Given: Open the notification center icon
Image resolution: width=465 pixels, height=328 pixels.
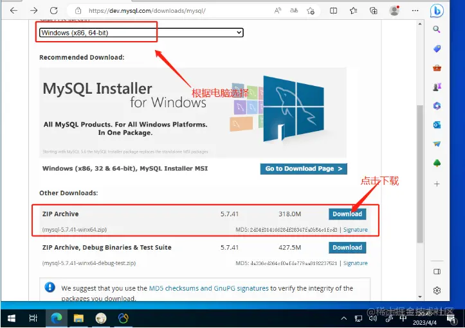Looking at the screenshot, I should [x=451, y=319].
